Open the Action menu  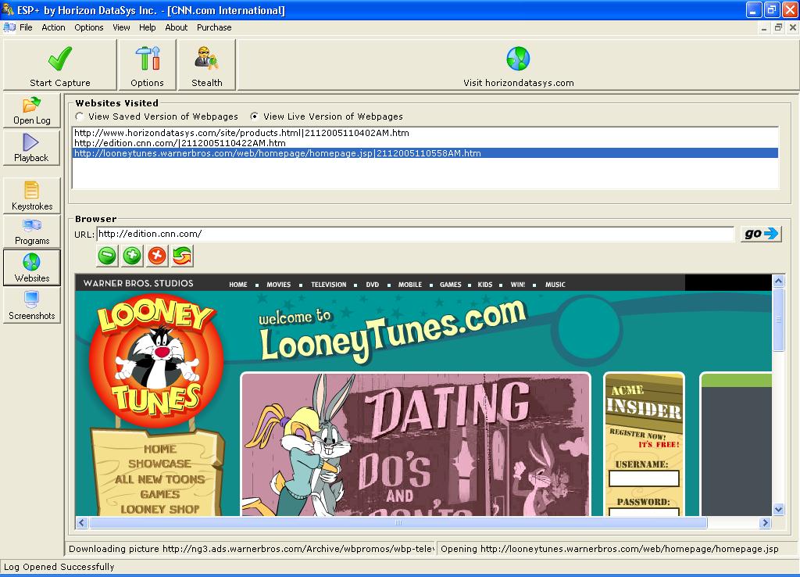(54, 27)
